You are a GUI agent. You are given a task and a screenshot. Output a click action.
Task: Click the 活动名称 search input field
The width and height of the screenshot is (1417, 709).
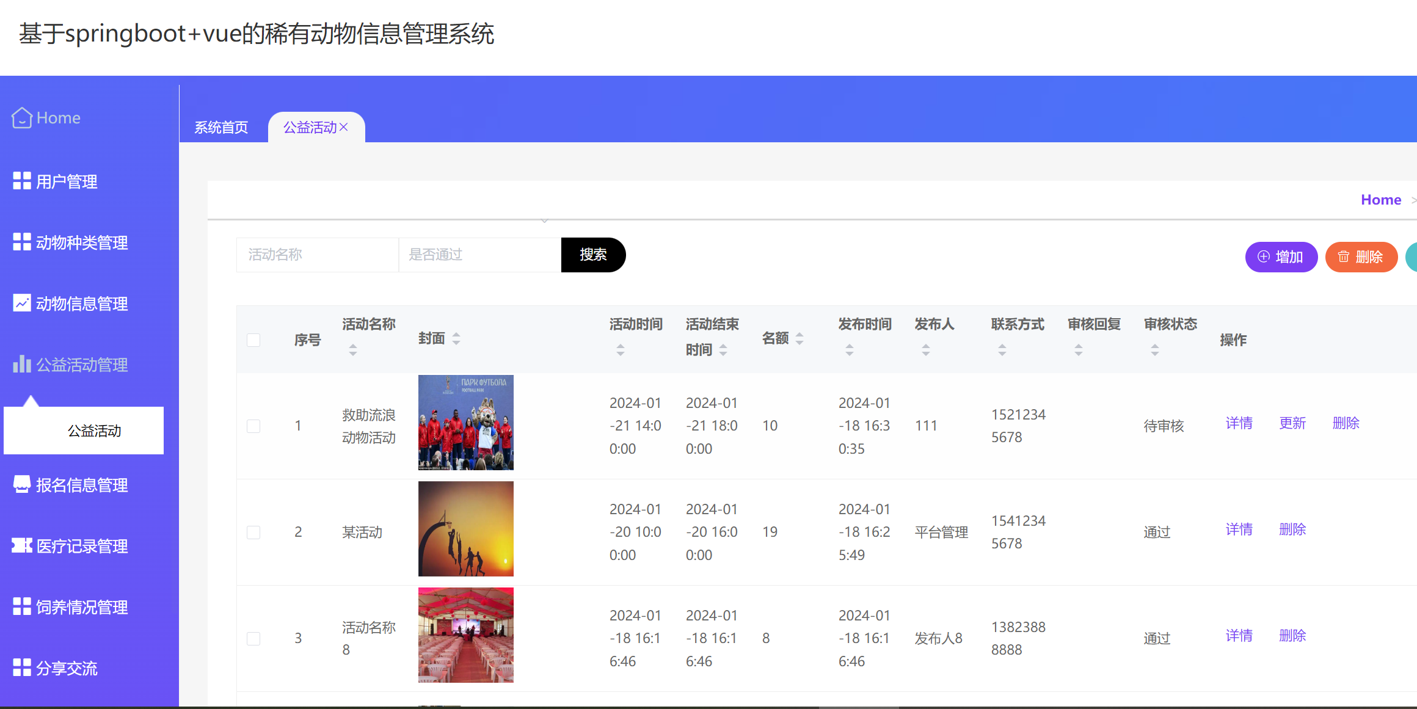click(x=317, y=255)
